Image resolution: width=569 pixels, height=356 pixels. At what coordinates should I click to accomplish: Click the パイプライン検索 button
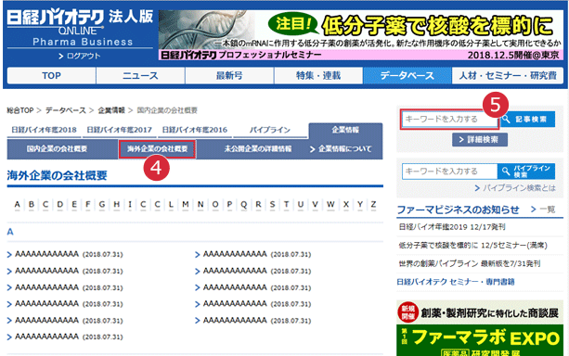pyautogui.click(x=526, y=172)
